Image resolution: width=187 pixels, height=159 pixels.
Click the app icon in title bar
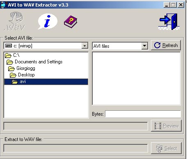(4, 5)
